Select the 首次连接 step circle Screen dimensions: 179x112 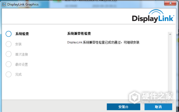click(9, 54)
